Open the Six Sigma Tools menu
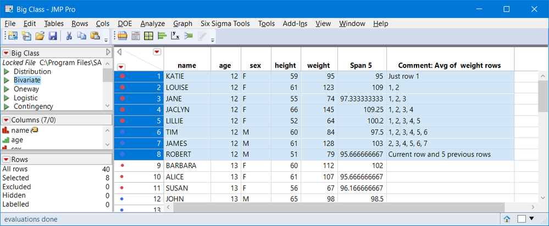The height and width of the screenshot is (226, 549). (x=225, y=24)
